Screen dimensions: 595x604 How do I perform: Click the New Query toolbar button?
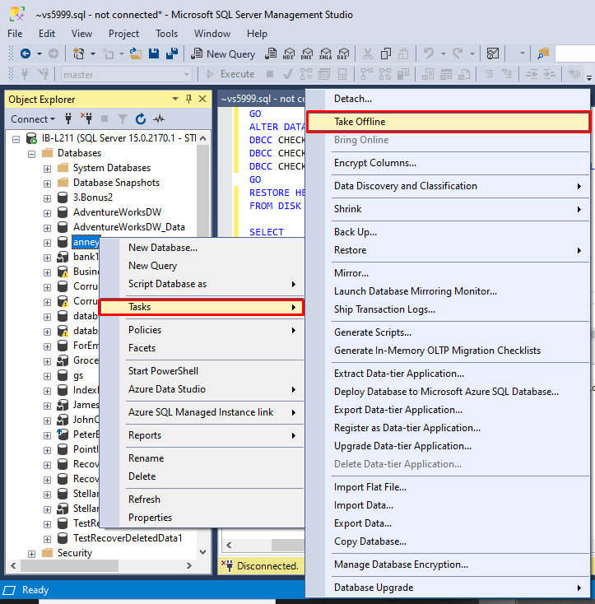coord(223,54)
